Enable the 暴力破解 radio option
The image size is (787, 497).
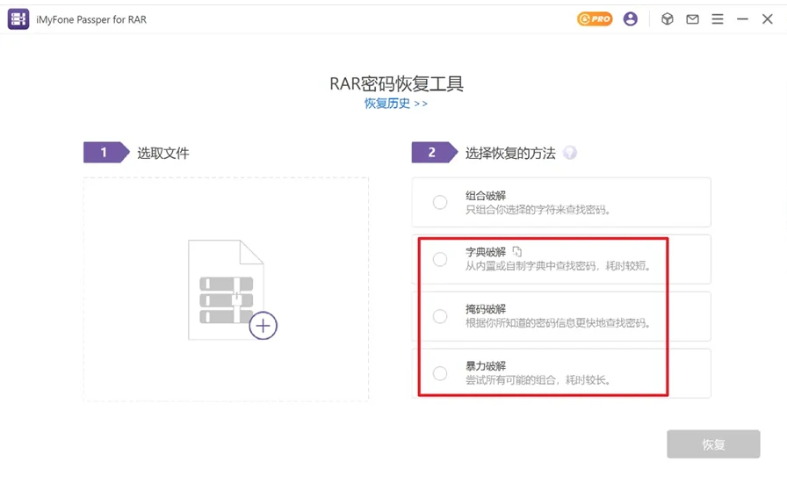pyautogui.click(x=440, y=373)
